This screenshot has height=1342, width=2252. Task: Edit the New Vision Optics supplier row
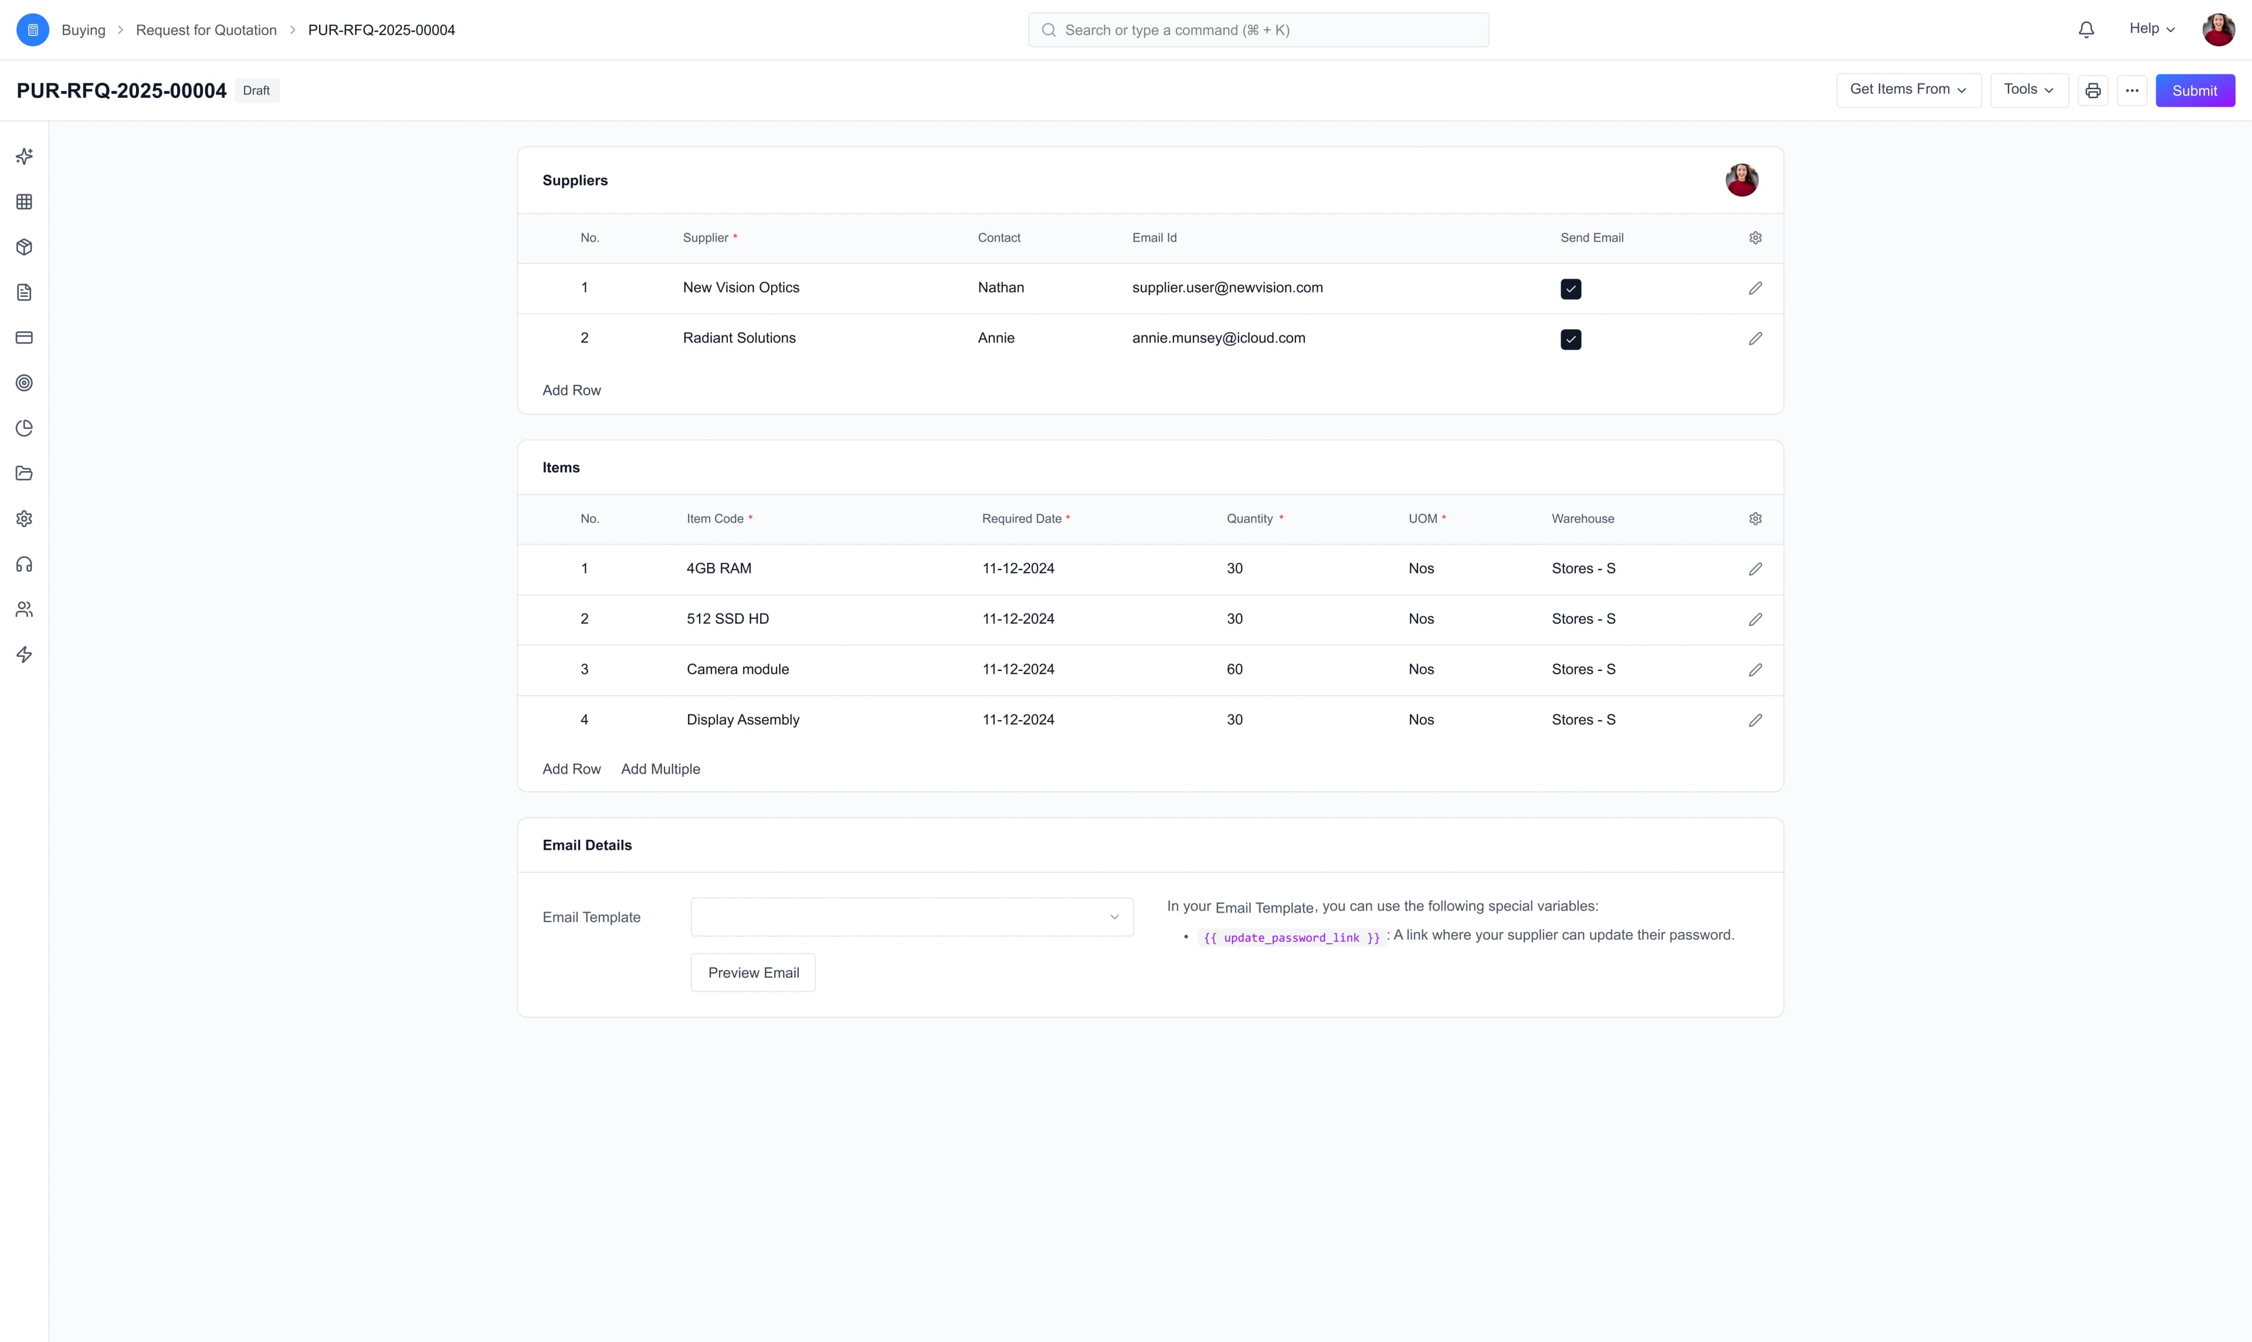pyautogui.click(x=1755, y=287)
